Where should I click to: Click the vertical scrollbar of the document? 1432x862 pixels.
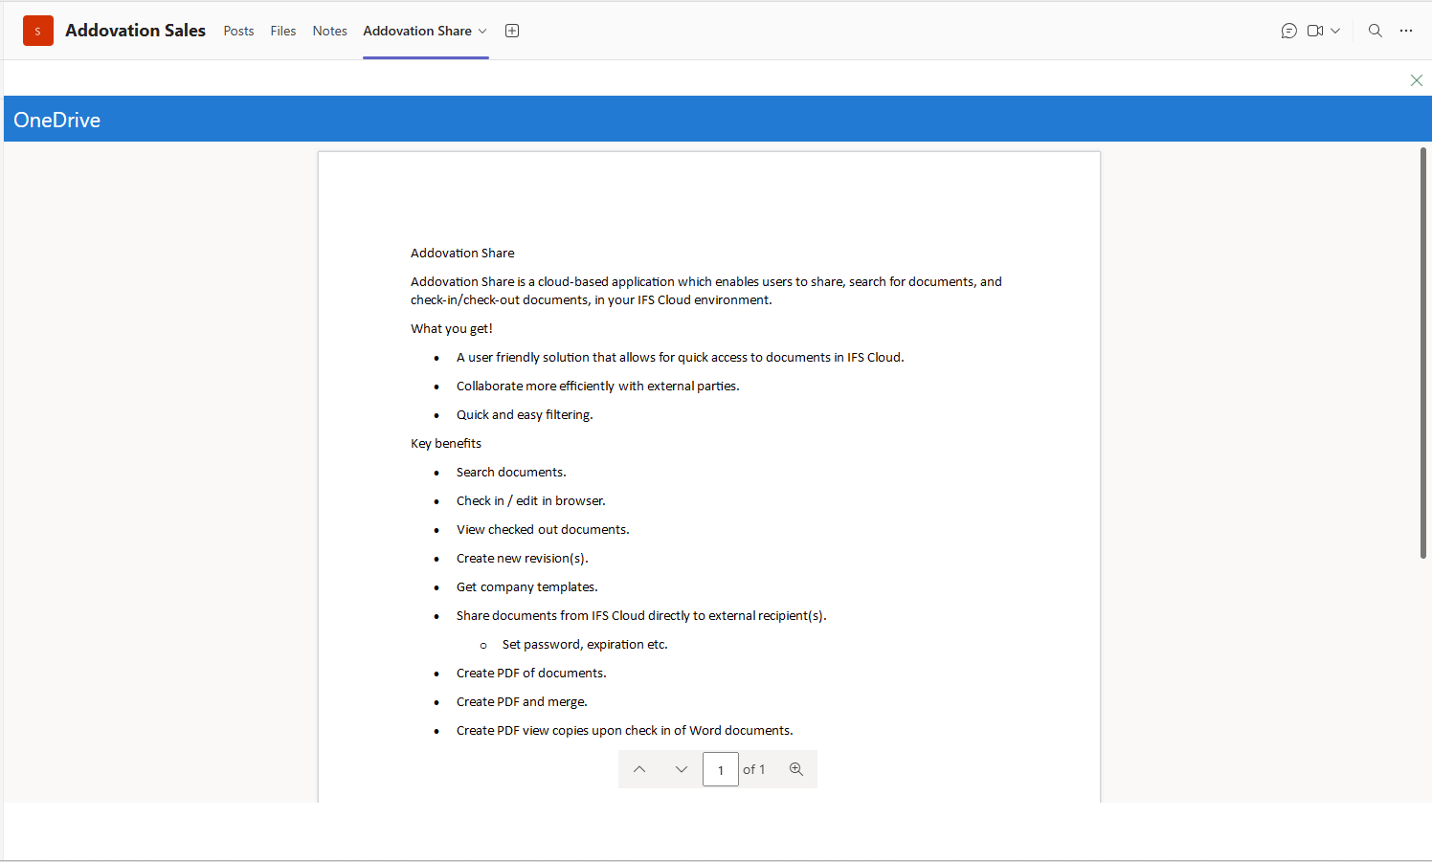[1423, 353]
